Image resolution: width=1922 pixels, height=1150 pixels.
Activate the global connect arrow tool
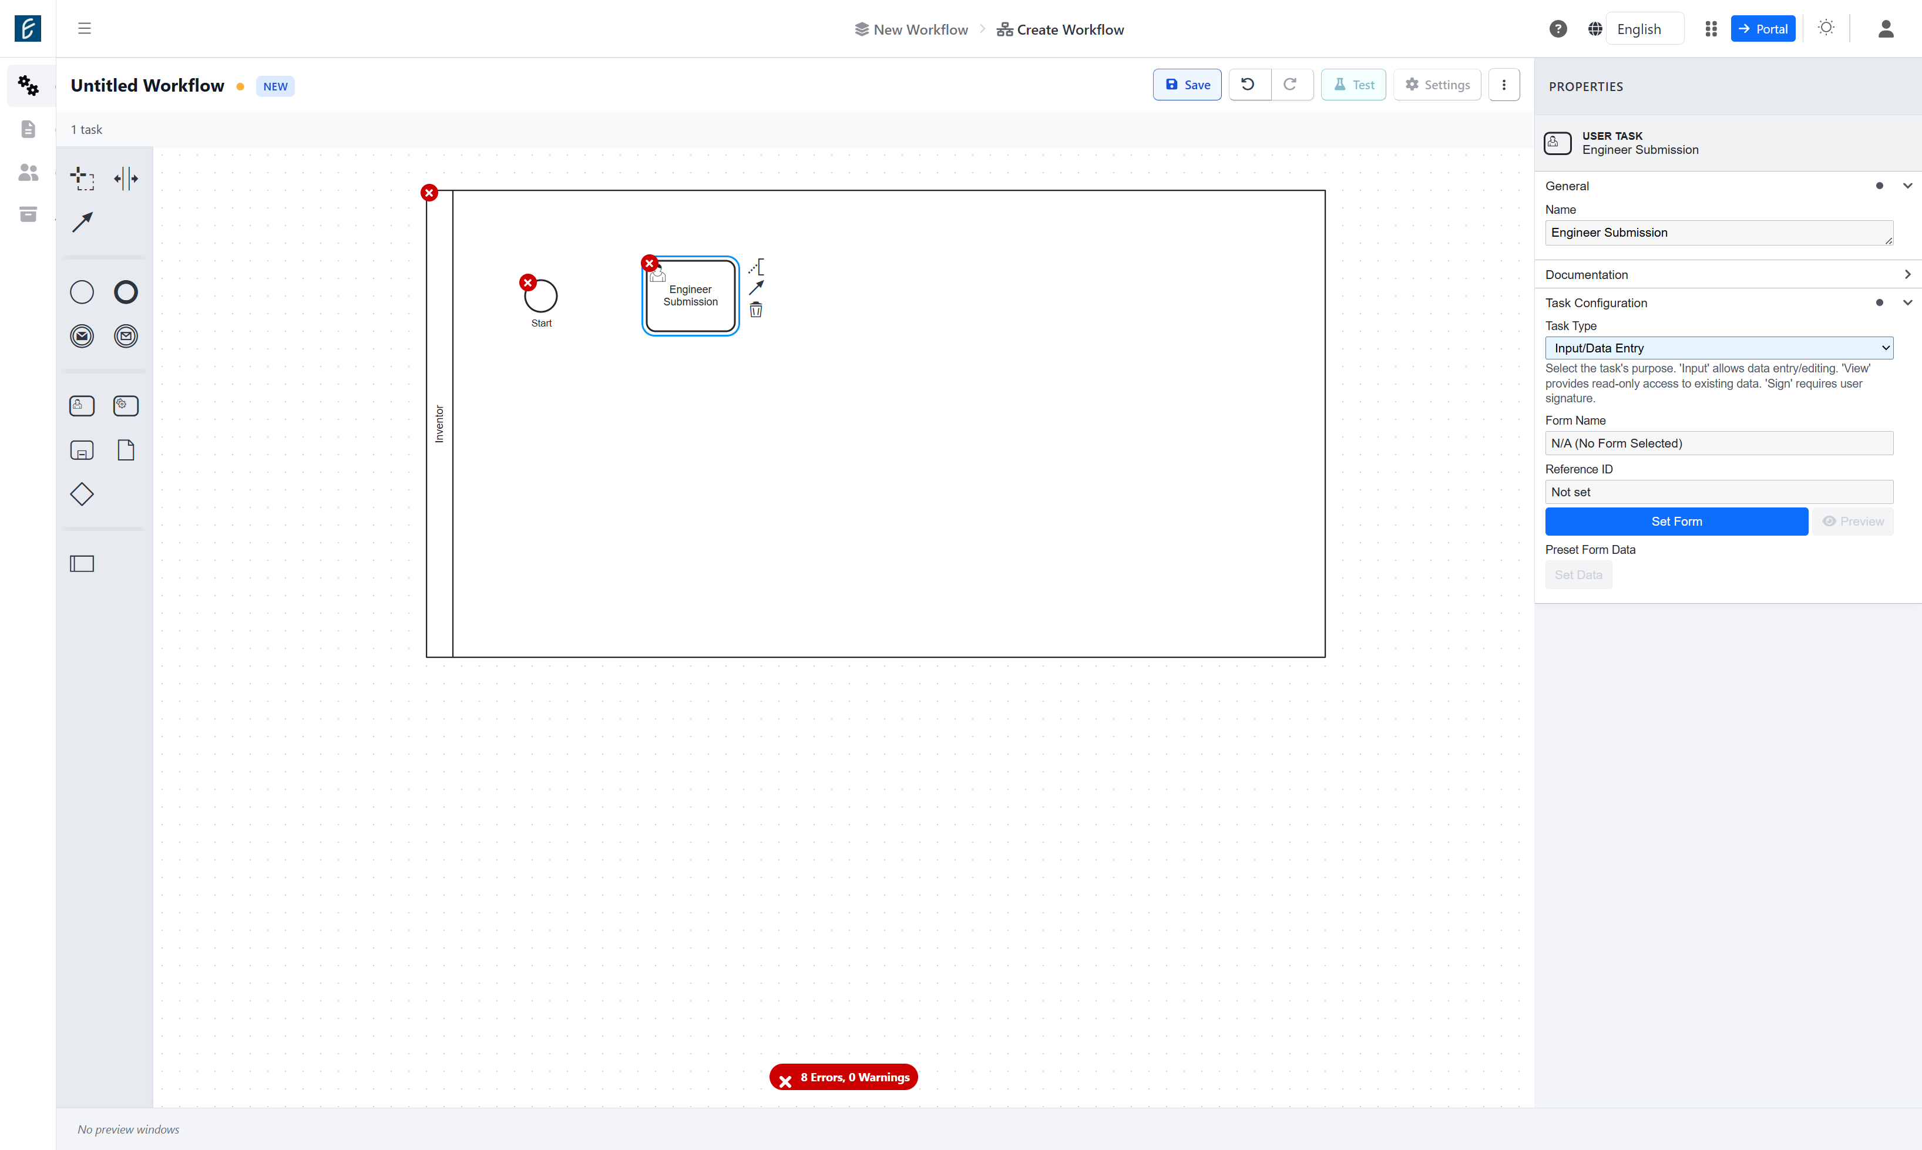click(x=82, y=223)
